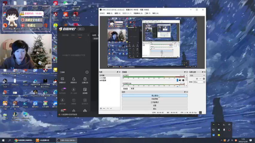Move the selected scene up in the list
Image resolution: width=255 pixels, height=143 pixels.
[x=108, y=108]
